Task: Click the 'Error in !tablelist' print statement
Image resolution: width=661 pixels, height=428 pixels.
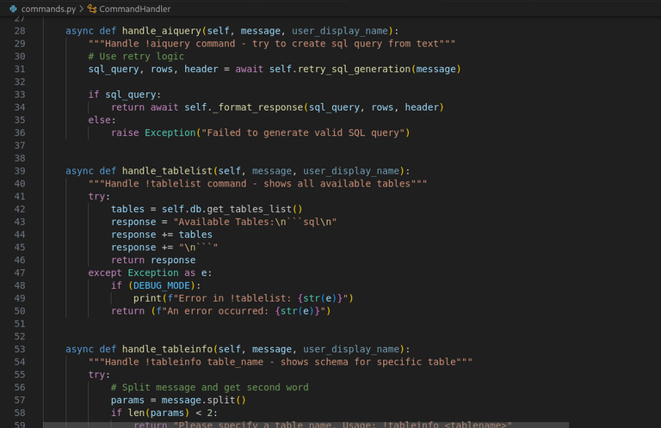Action: point(244,298)
